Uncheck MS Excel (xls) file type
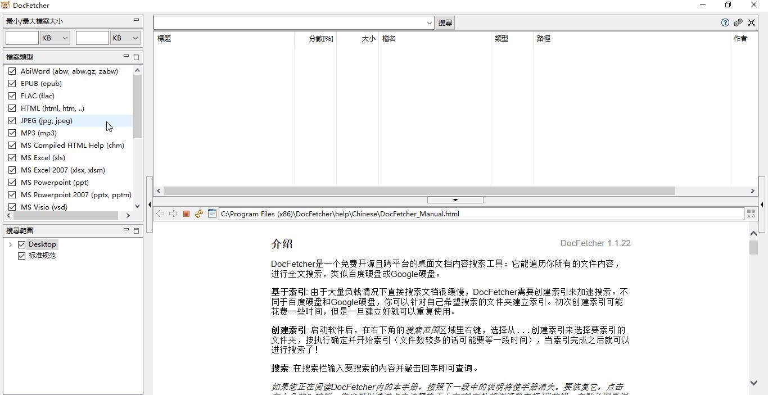 click(12, 158)
